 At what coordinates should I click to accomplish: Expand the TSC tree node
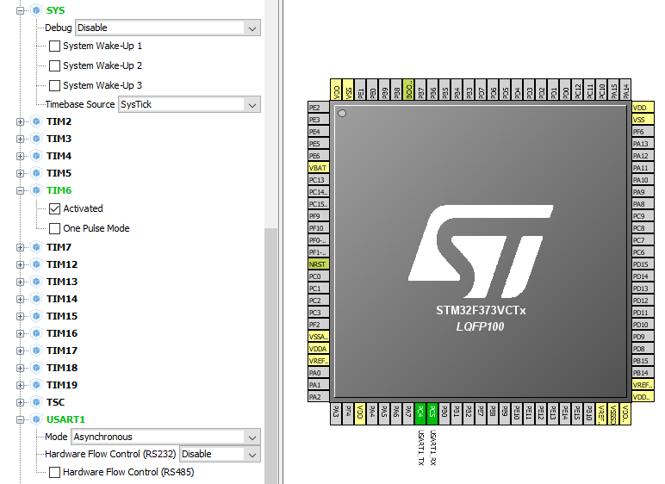pos(20,402)
